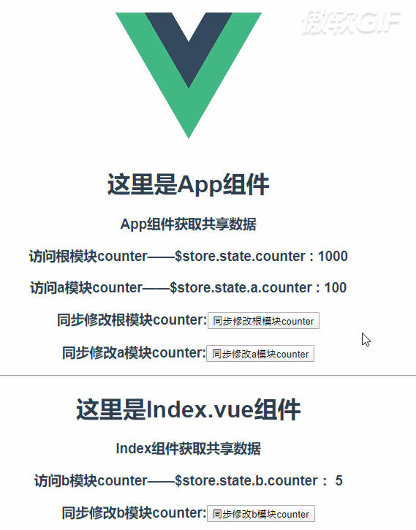Click the Vue logo image
This screenshot has height=530, width=416.
pos(189,75)
